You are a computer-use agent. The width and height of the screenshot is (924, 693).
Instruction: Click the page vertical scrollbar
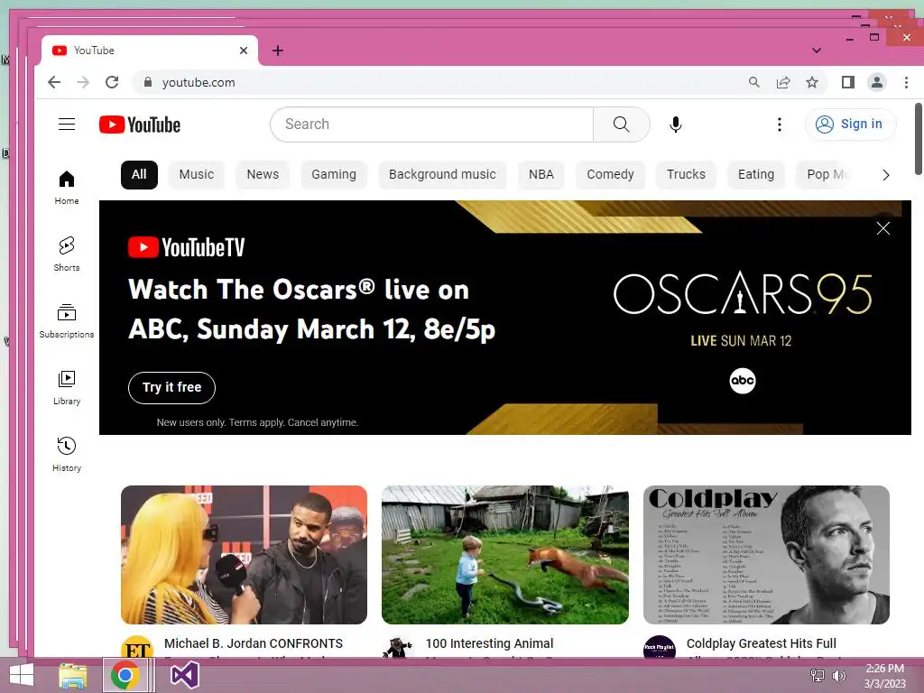[x=918, y=139]
